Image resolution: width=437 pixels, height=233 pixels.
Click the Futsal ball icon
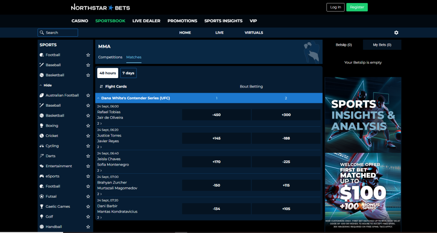[41, 196]
